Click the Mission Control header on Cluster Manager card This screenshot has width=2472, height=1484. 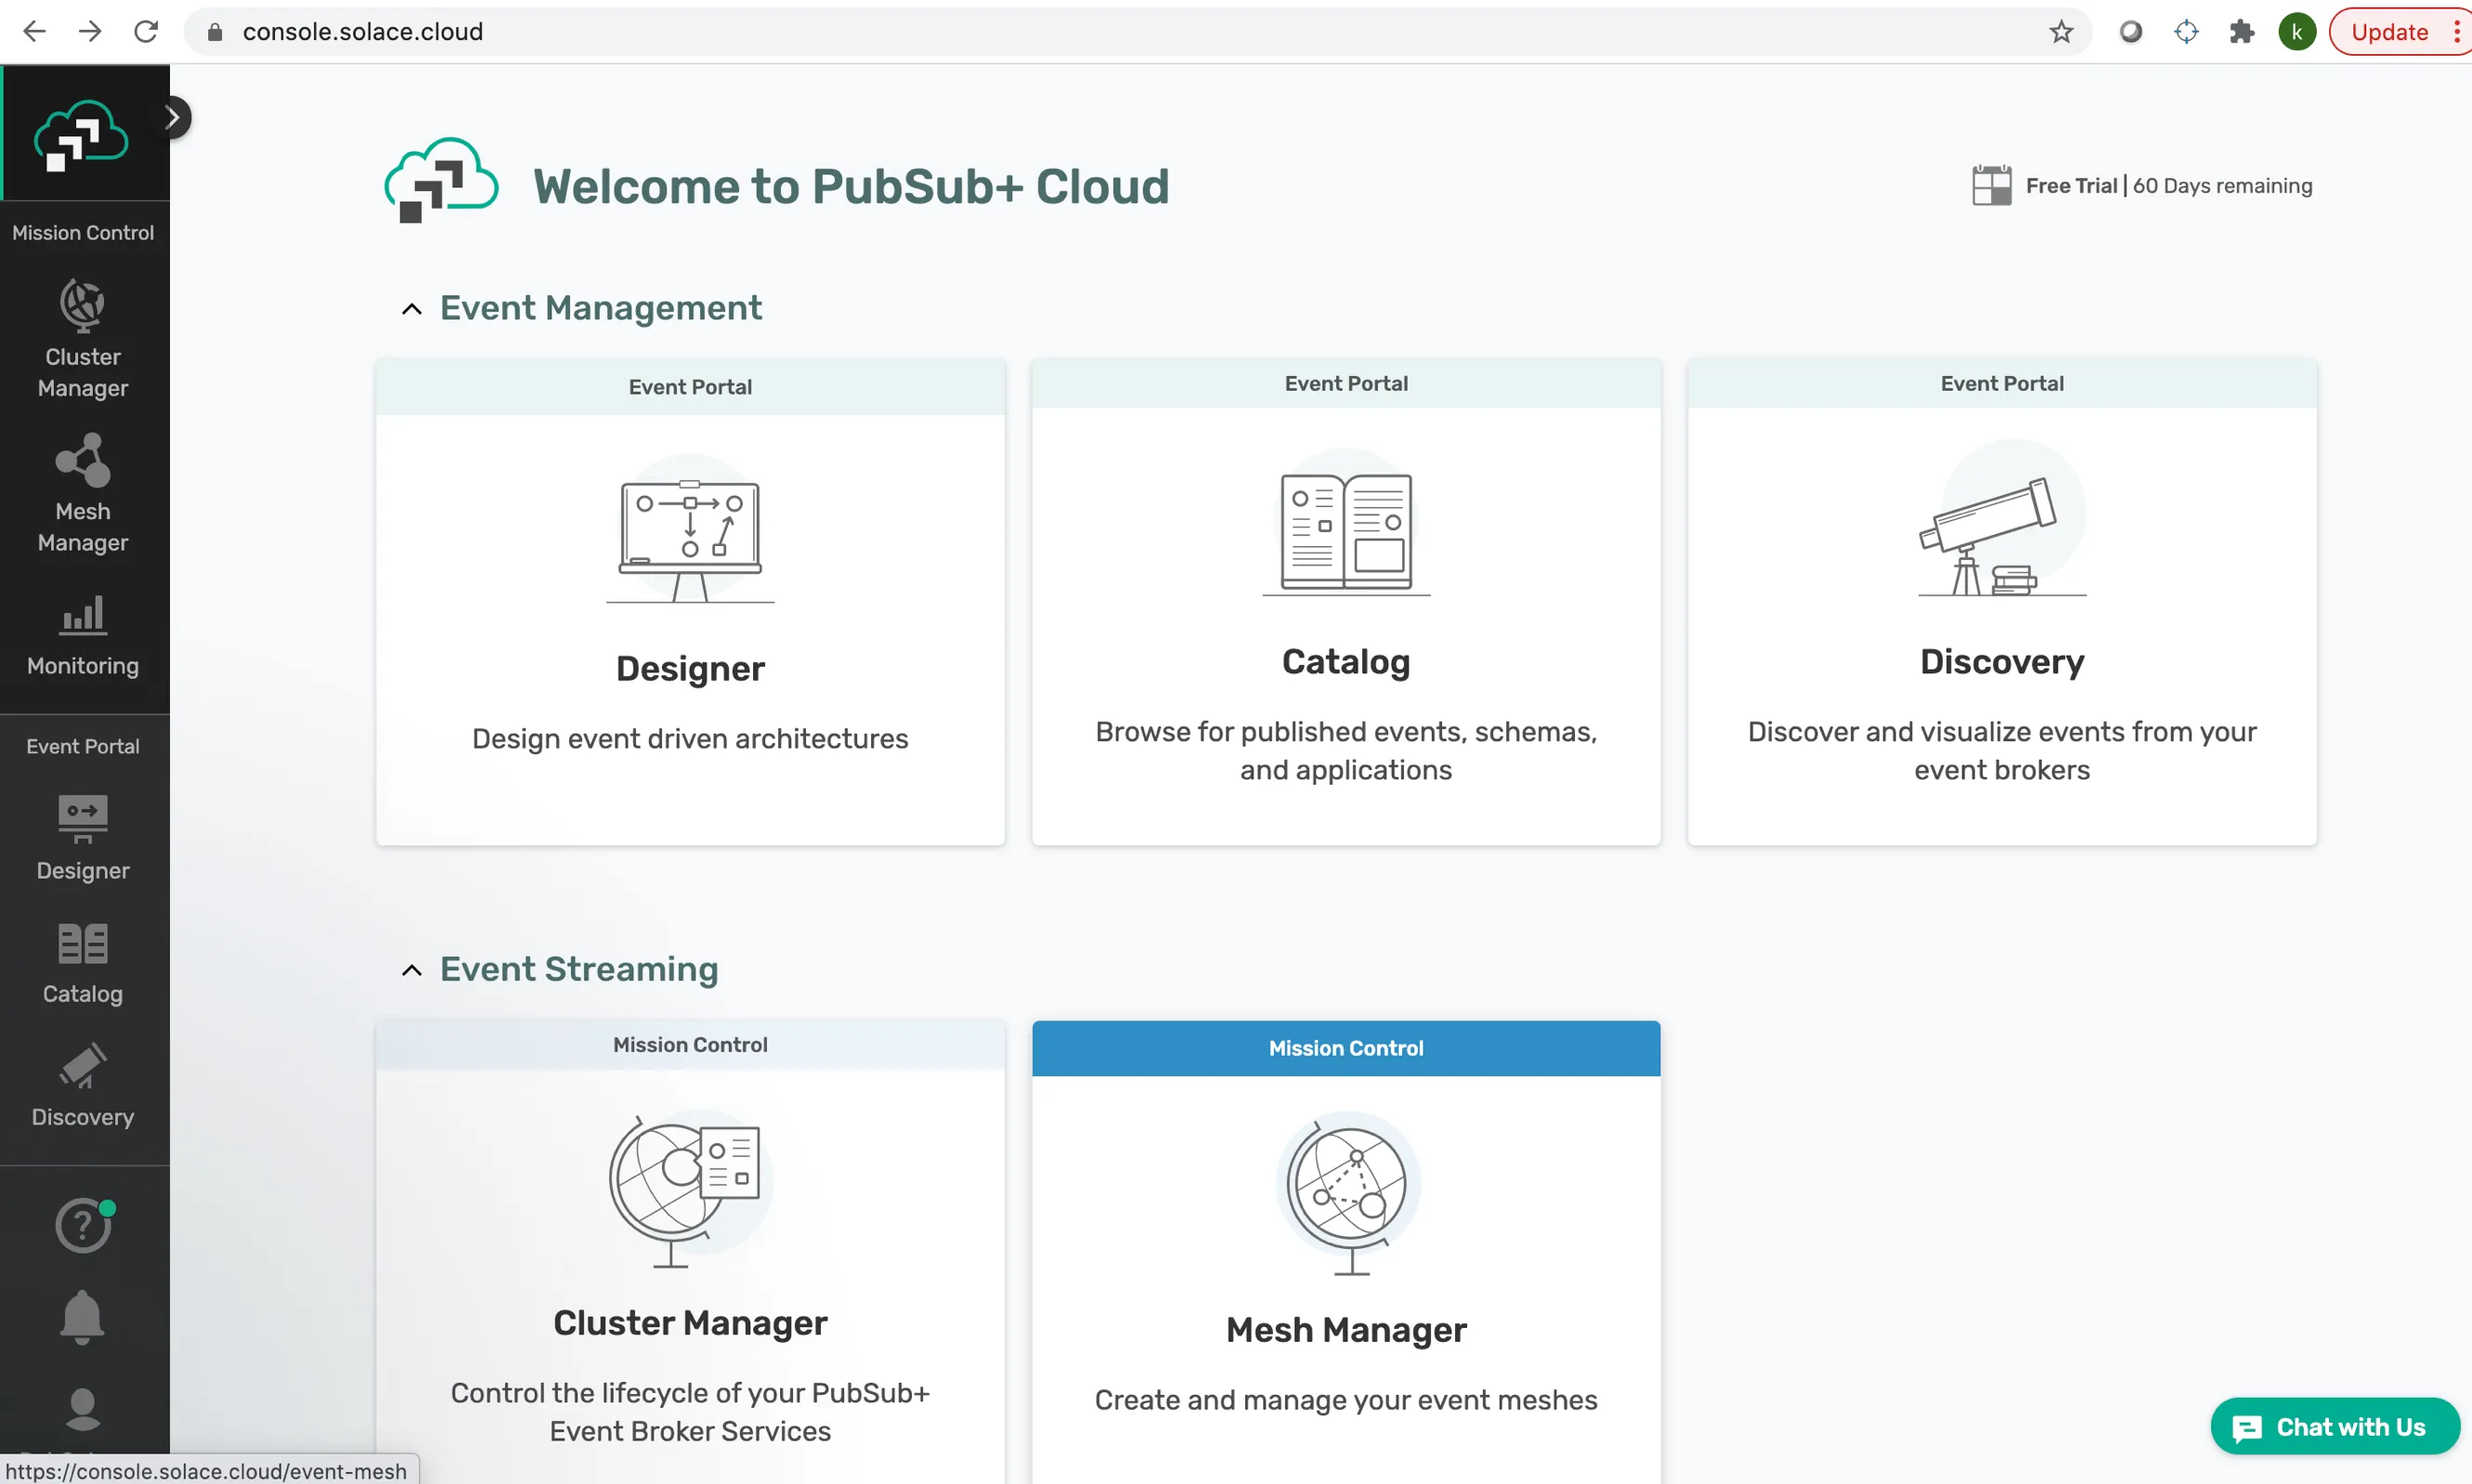point(690,1045)
